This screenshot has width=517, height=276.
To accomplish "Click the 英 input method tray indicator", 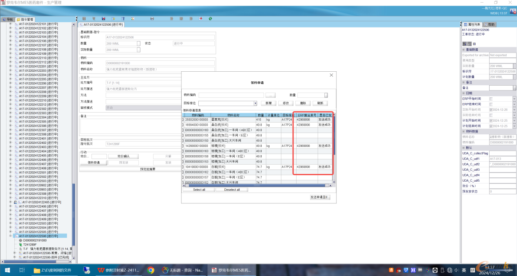I will coord(464,270).
